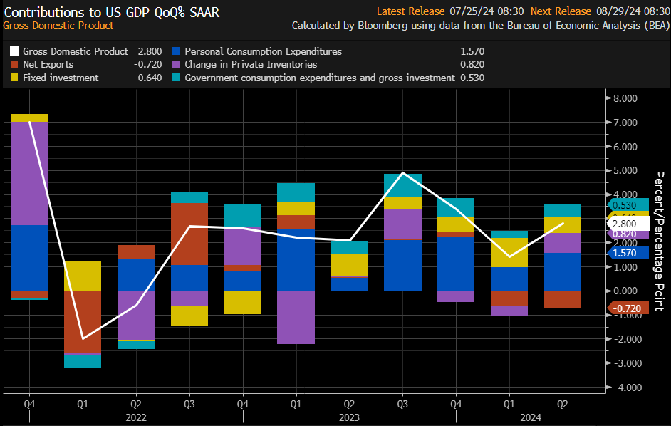
Task: Click the red Net Exports legend swatch
Action: (x=15, y=65)
